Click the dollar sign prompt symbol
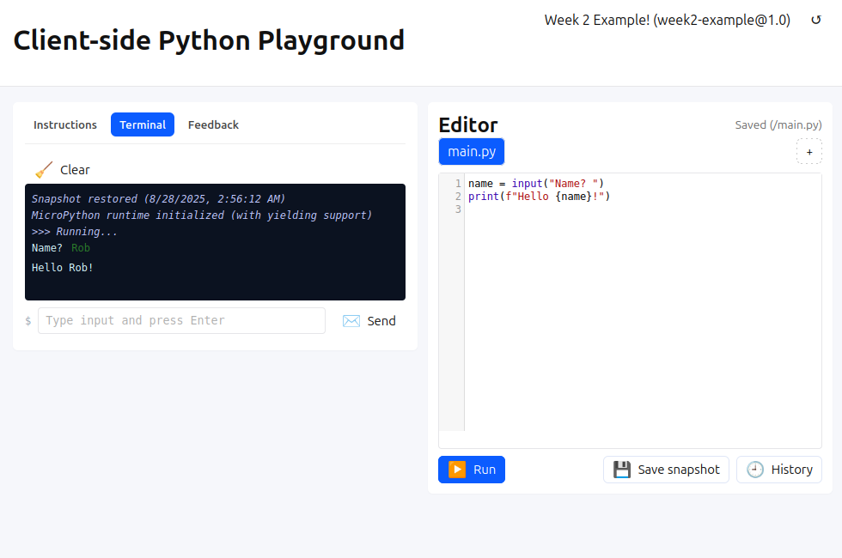The height and width of the screenshot is (558, 842). [x=27, y=321]
